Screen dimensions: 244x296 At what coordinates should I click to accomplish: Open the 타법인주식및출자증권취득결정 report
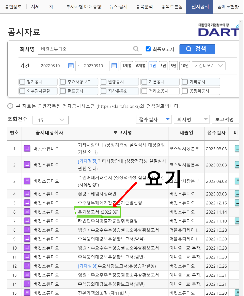108,221
